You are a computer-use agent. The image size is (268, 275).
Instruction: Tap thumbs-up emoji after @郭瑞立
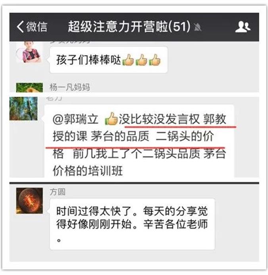point(111,119)
